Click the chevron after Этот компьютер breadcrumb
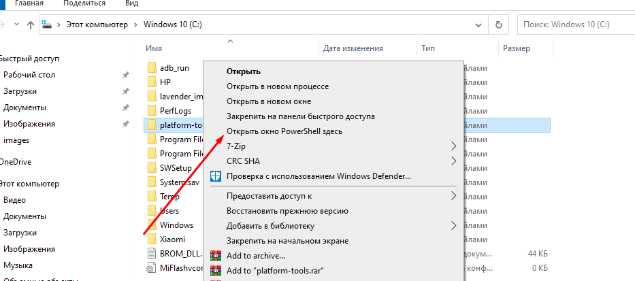This screenshot has height=281, width=635. pyautogui.click(x=135, y=24)
